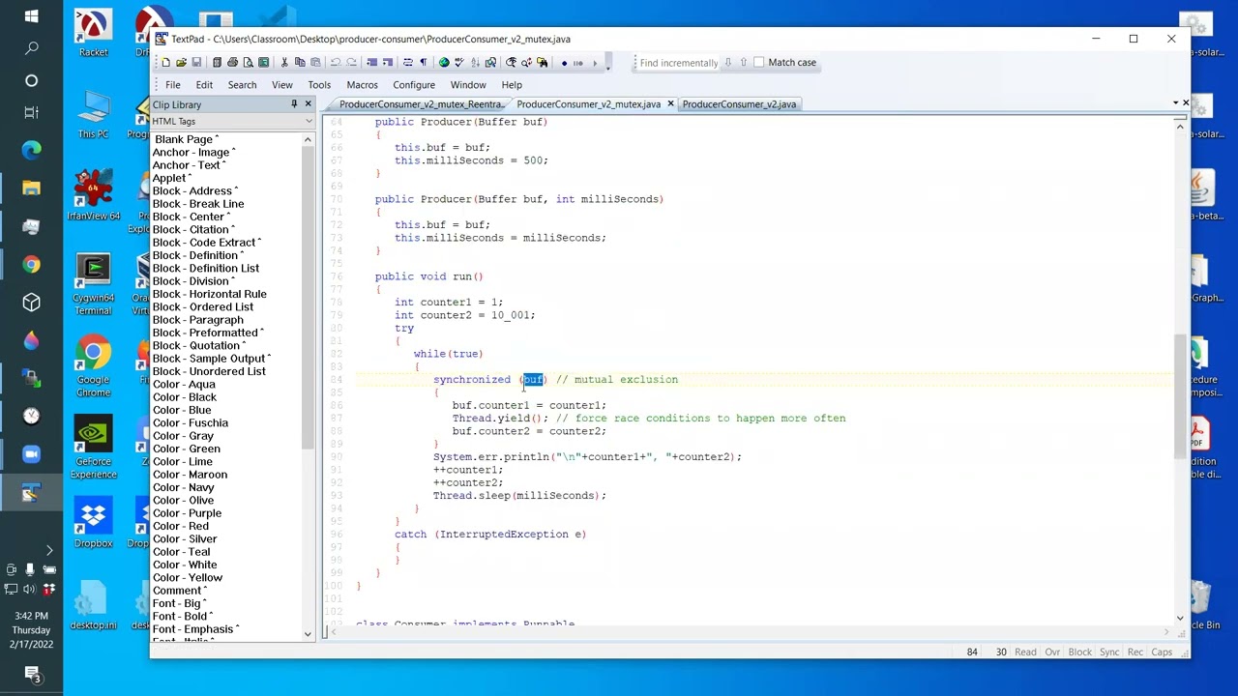This screenshot has height=696, width=1238.
Task: Toggle the Match case checkbox
Action: [759, 63]
